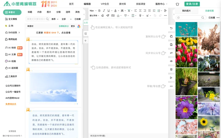Click paragraph spacing after icon
This screenshot has height=138, width=221.
pos(126,16)
